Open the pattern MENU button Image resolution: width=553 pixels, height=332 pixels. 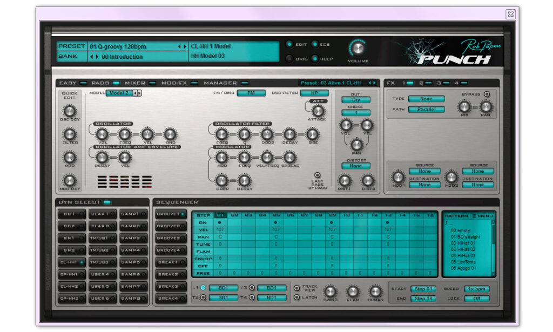coord(483,216)
